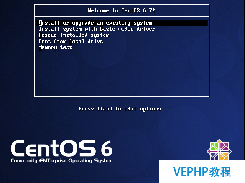Pick 'Boot from local drive' option
The width and height of the screenshot is (245, 183).
coord(71,41)
